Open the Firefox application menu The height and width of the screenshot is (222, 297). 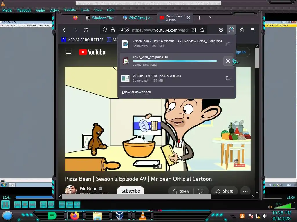coord(252,30)
